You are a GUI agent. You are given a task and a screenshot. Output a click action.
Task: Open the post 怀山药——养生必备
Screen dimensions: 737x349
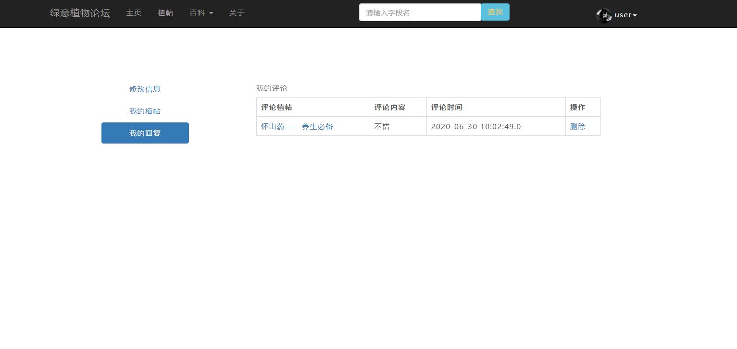click(x=296, y=126)
